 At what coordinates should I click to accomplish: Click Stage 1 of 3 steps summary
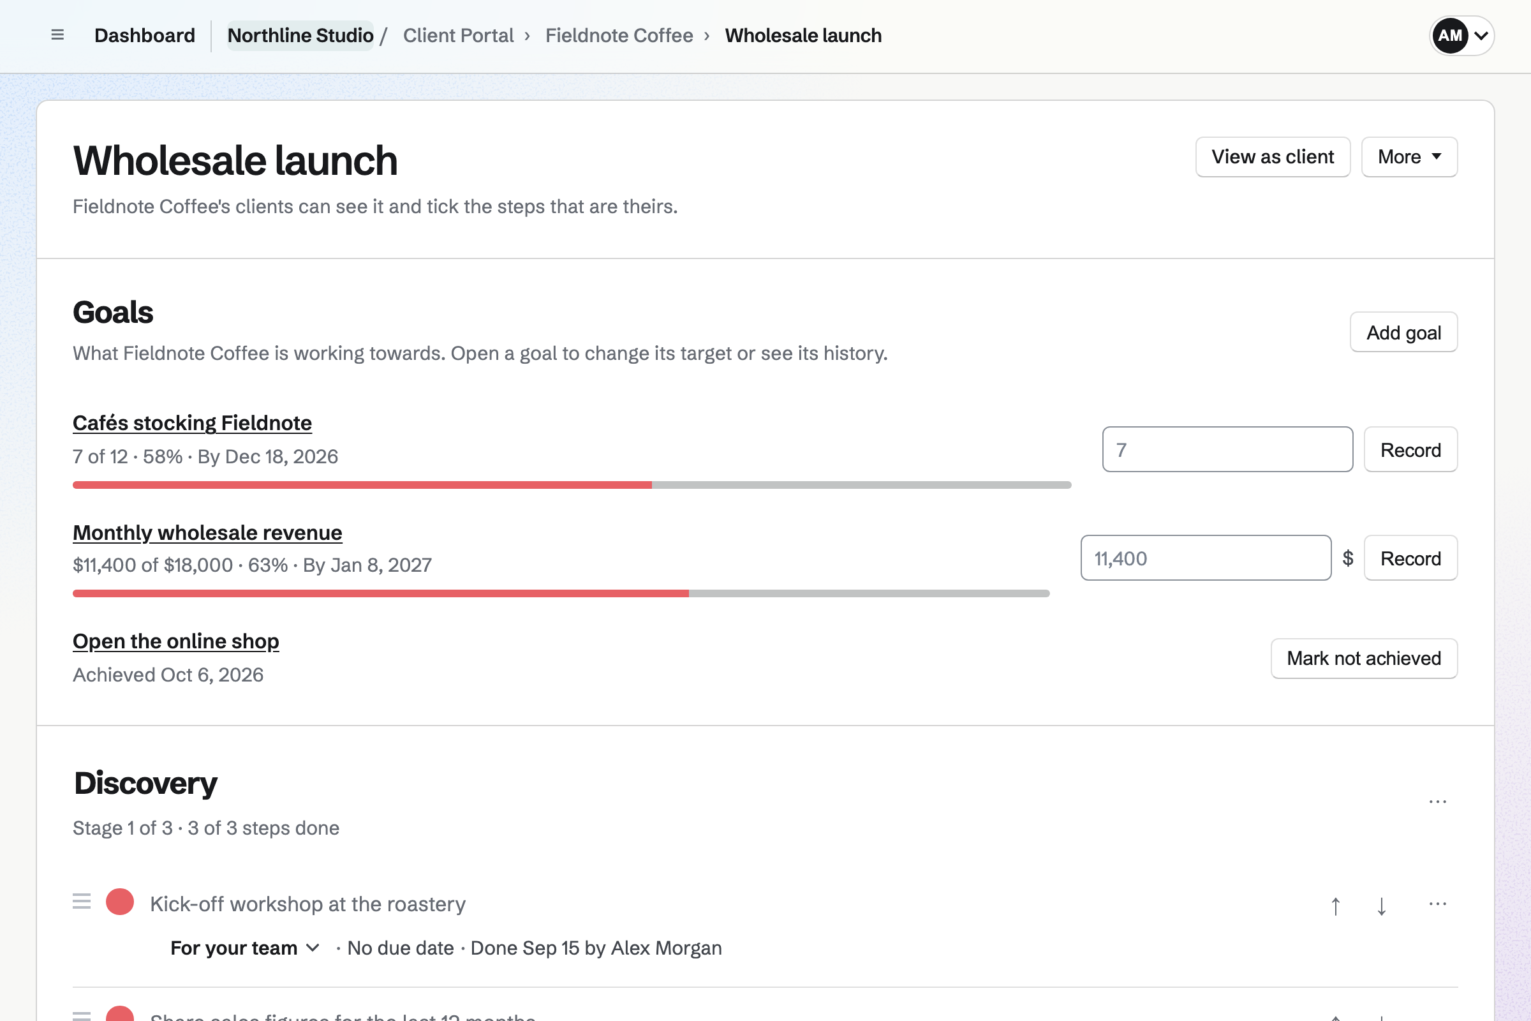point(205,828)
